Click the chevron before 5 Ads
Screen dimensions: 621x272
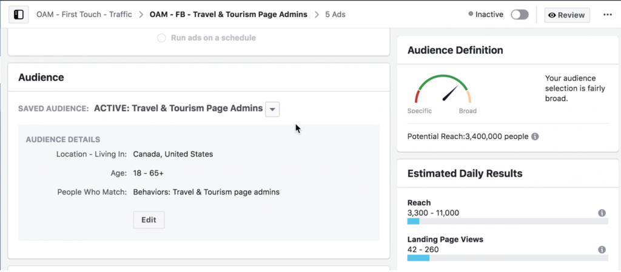coord(317,15)
